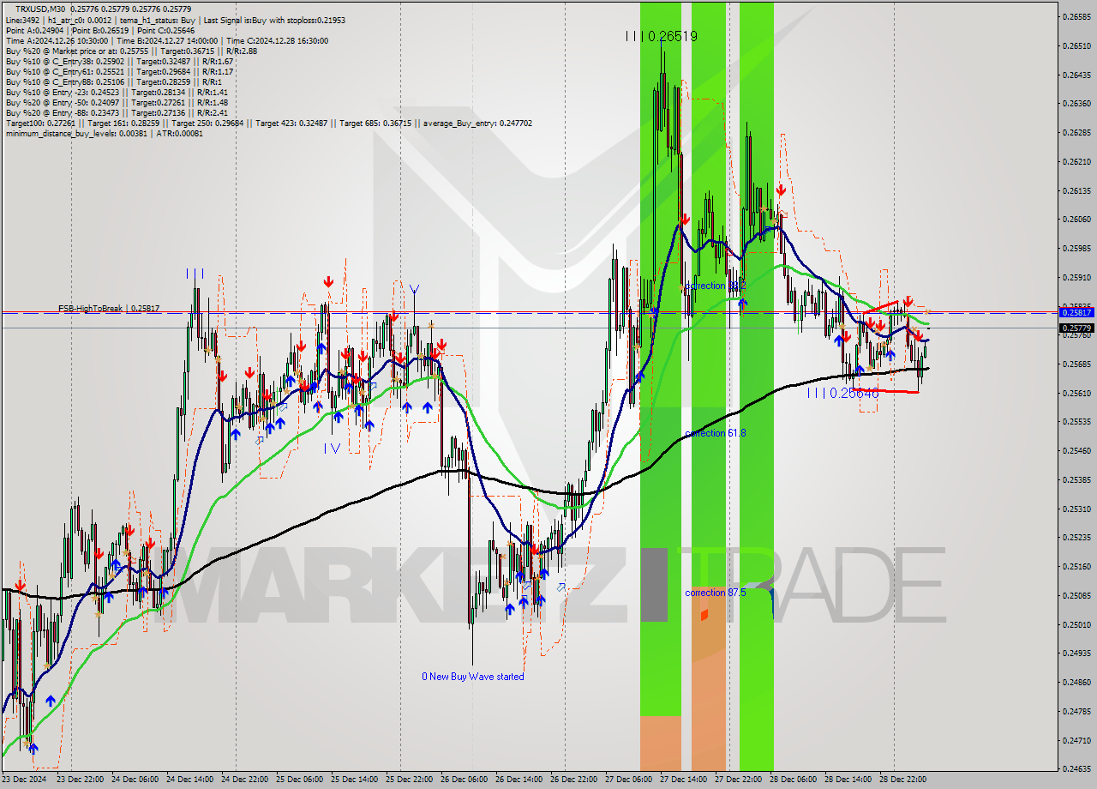Viewport: 1097px width, 789px height.
Task: Select the 'Buy %10 @ Entry -23' line
Action: (117, 92)
